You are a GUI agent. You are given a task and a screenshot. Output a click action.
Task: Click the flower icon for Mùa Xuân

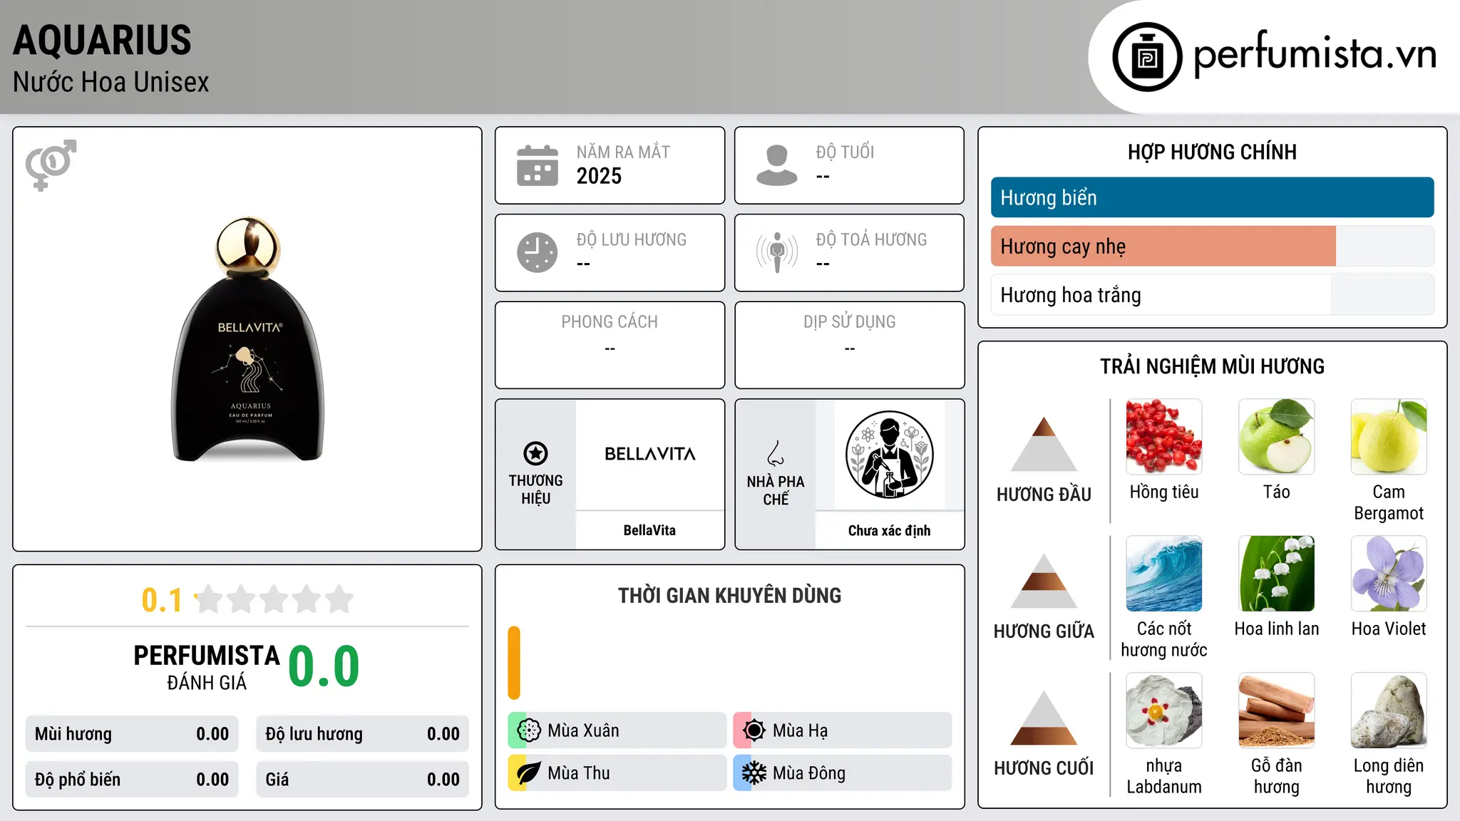coord(529,730)
